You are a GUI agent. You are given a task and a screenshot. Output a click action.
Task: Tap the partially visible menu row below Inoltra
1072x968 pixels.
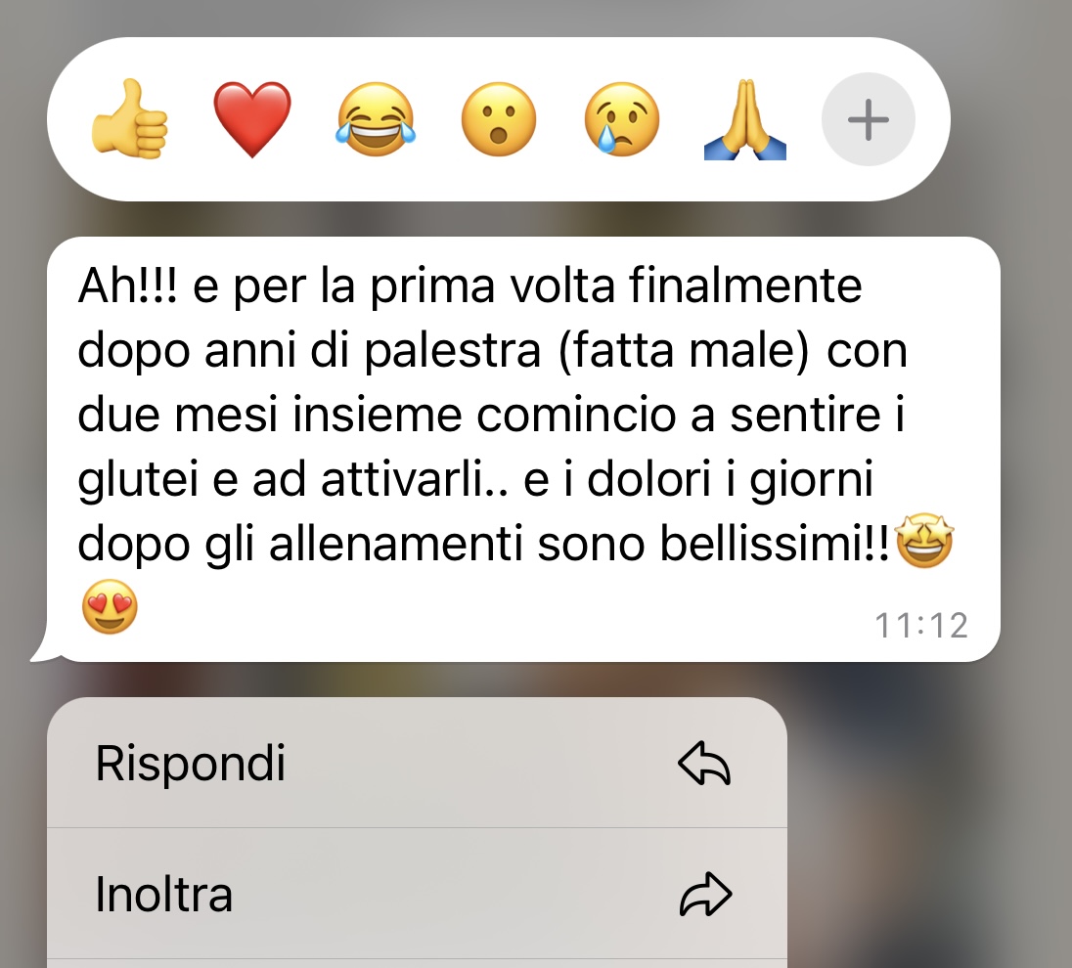(417, 964)
